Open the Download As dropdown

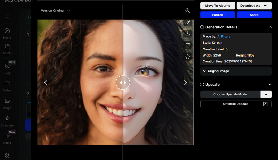click(254, 6)
